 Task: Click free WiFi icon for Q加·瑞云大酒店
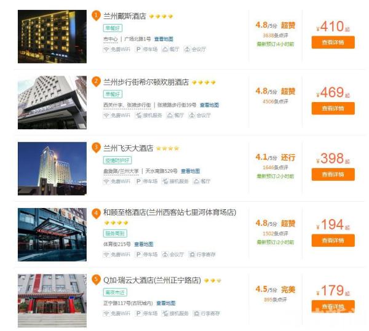pos(106,313)
